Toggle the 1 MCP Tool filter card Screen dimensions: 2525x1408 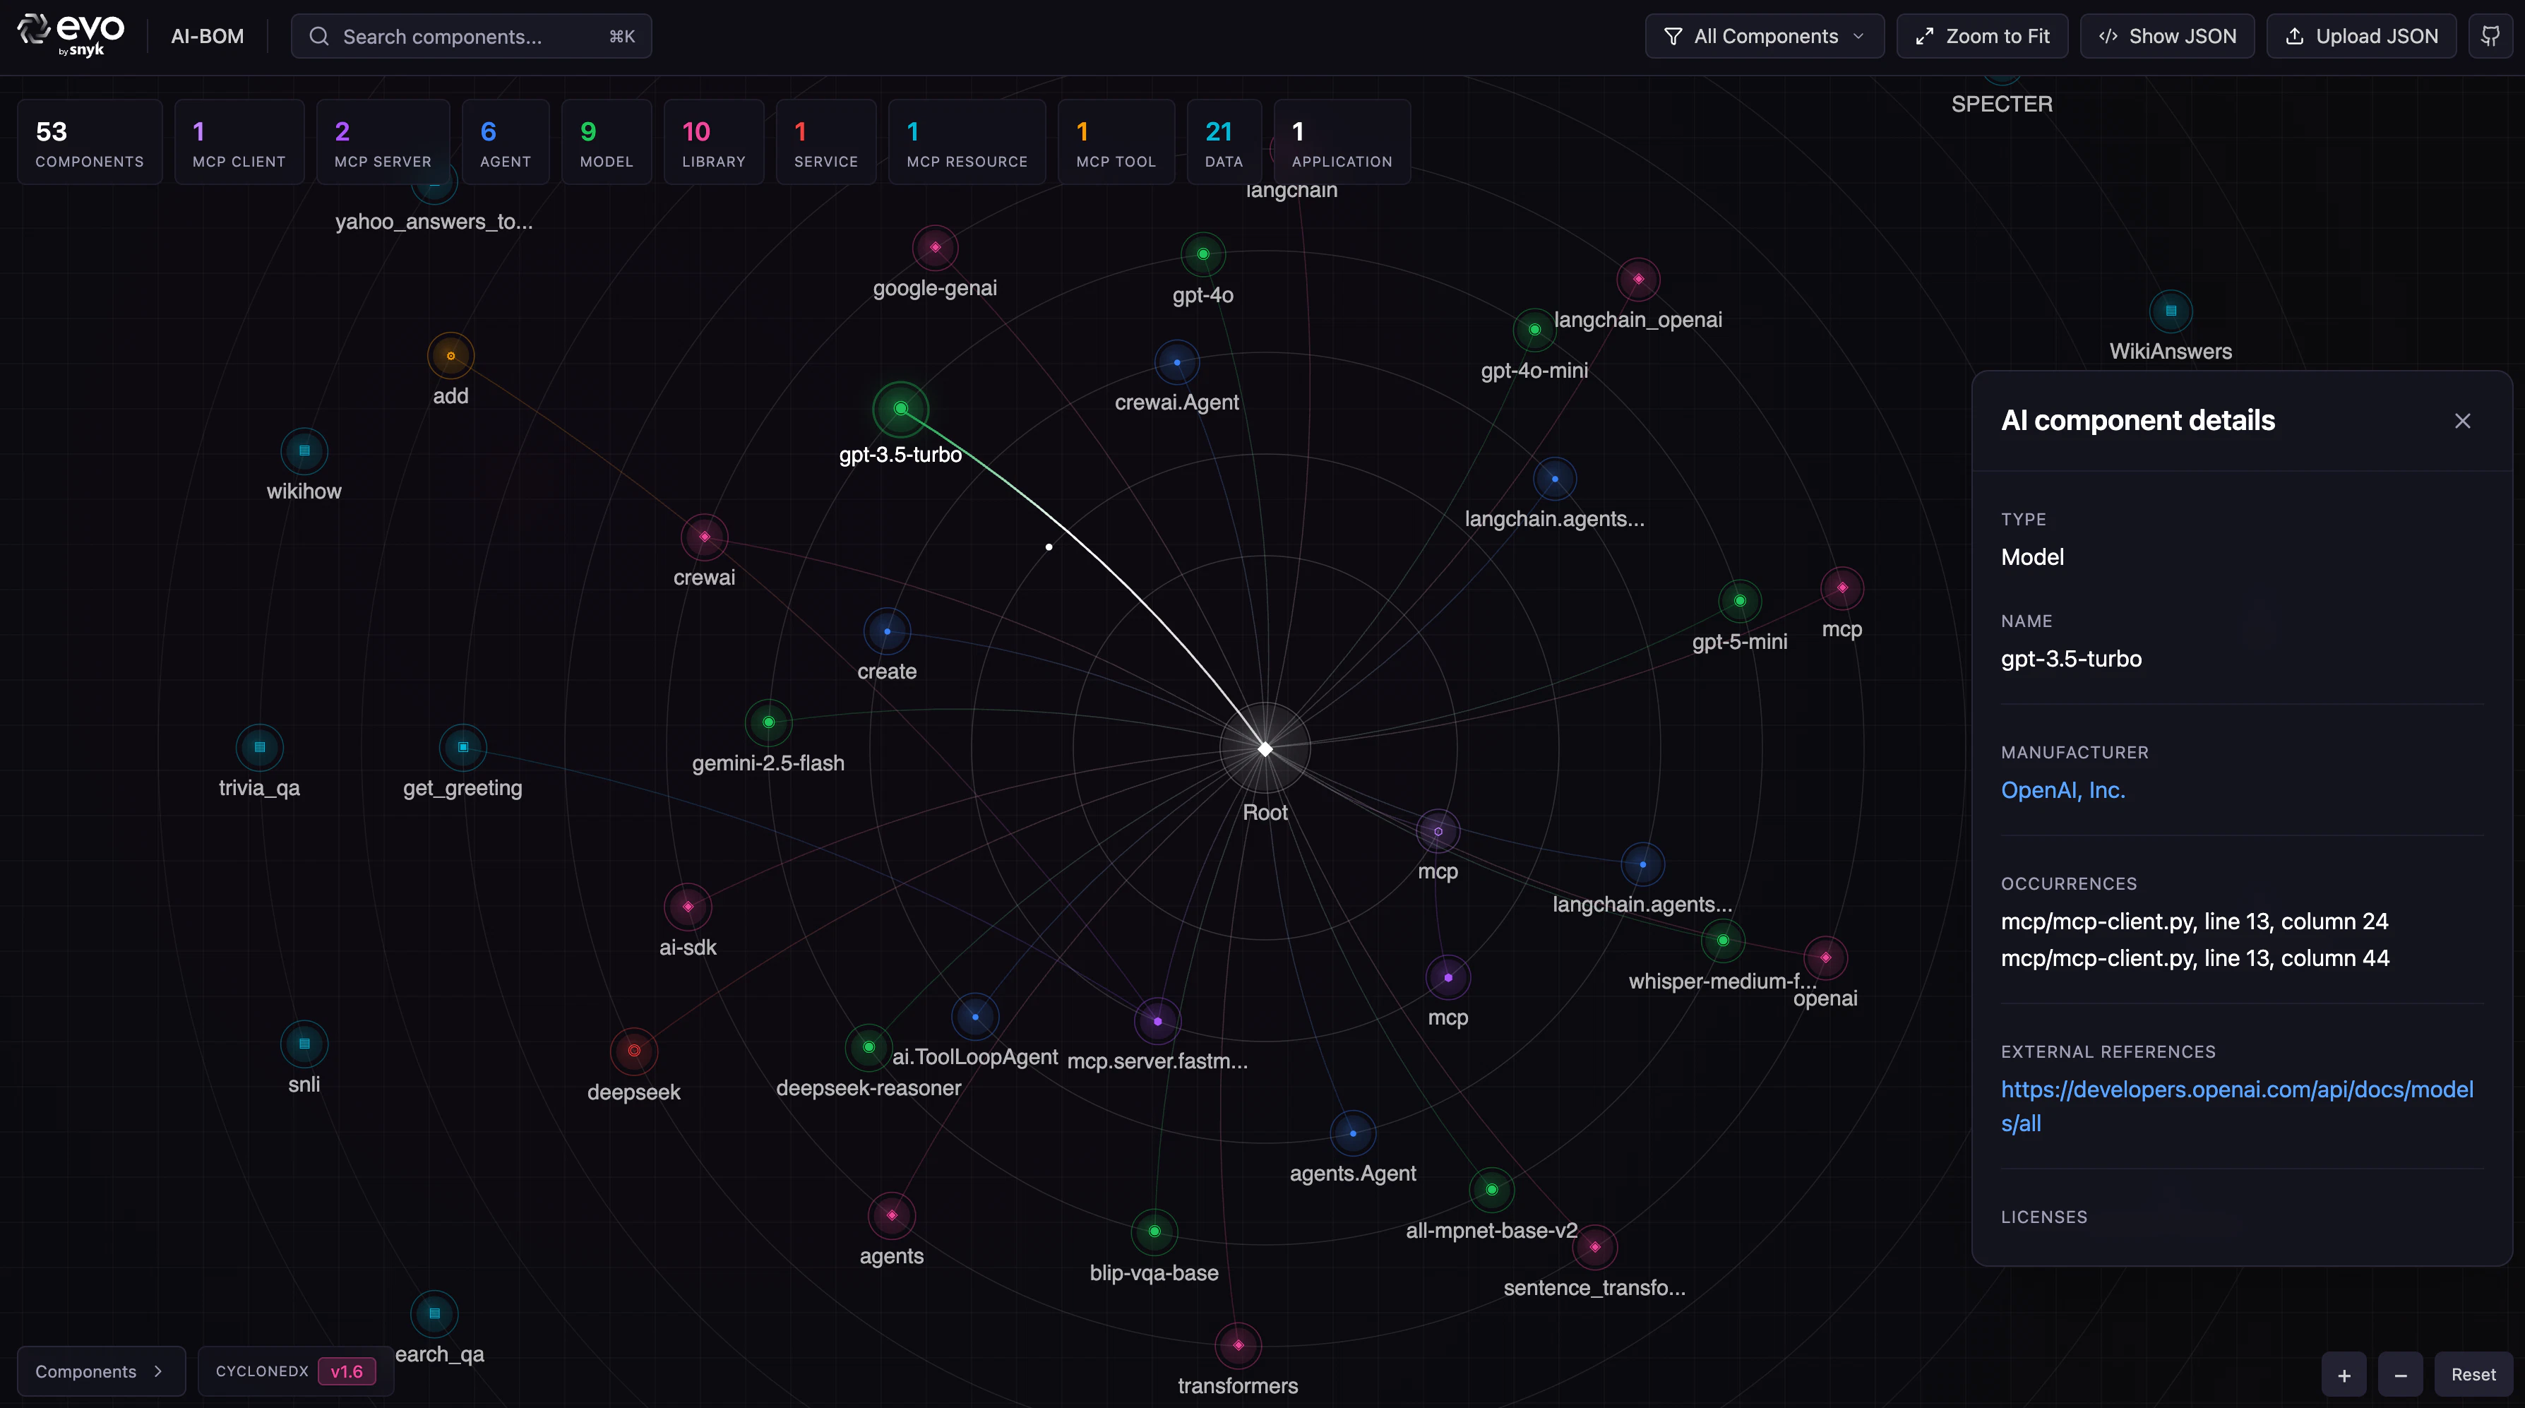[x=1116, y=142]
